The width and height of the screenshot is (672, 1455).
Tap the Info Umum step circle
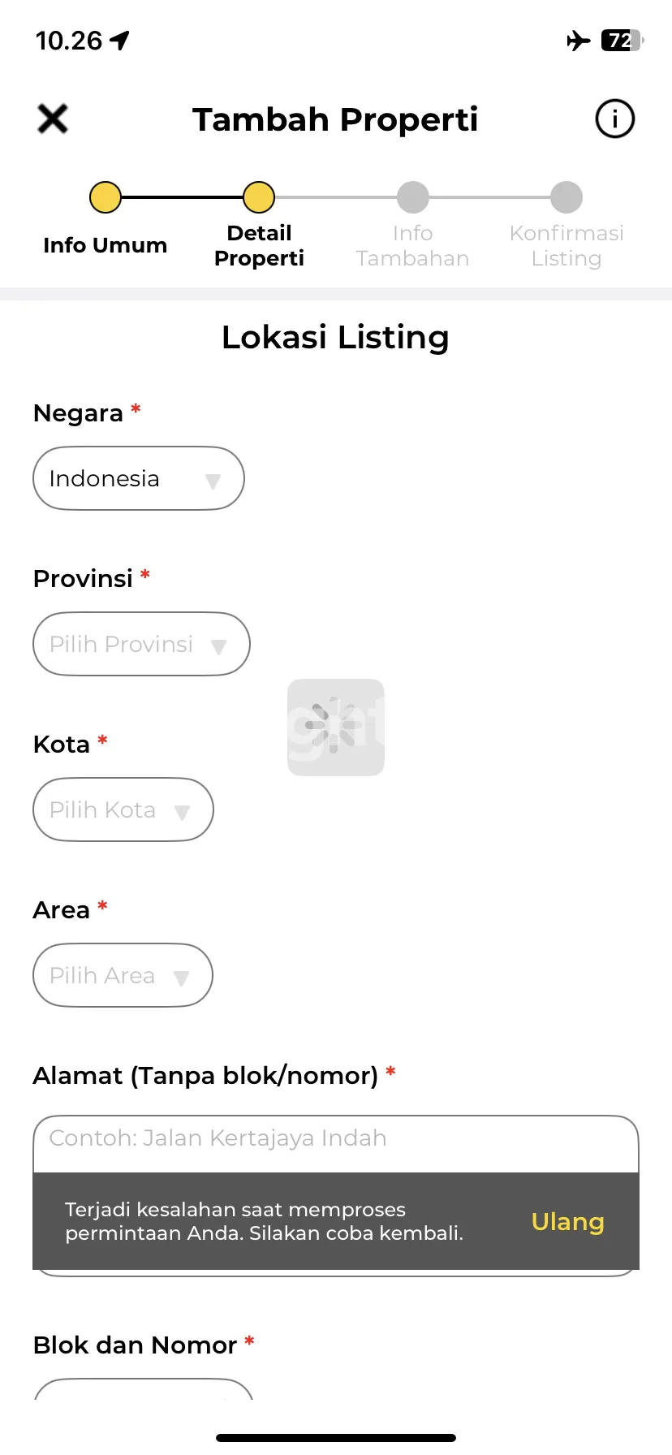tap(106, 197)
